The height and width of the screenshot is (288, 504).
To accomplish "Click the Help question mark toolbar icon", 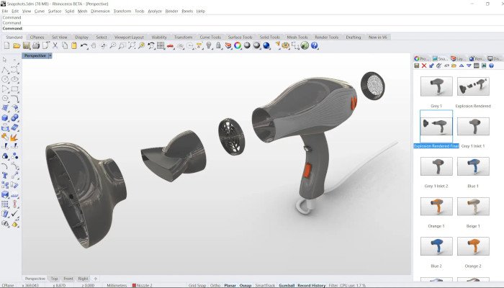I will (x=315, y=46).
